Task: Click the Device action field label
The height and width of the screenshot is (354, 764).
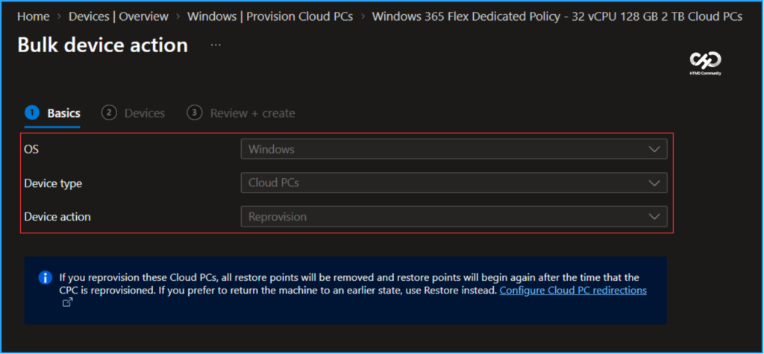Action: point(57,217)
